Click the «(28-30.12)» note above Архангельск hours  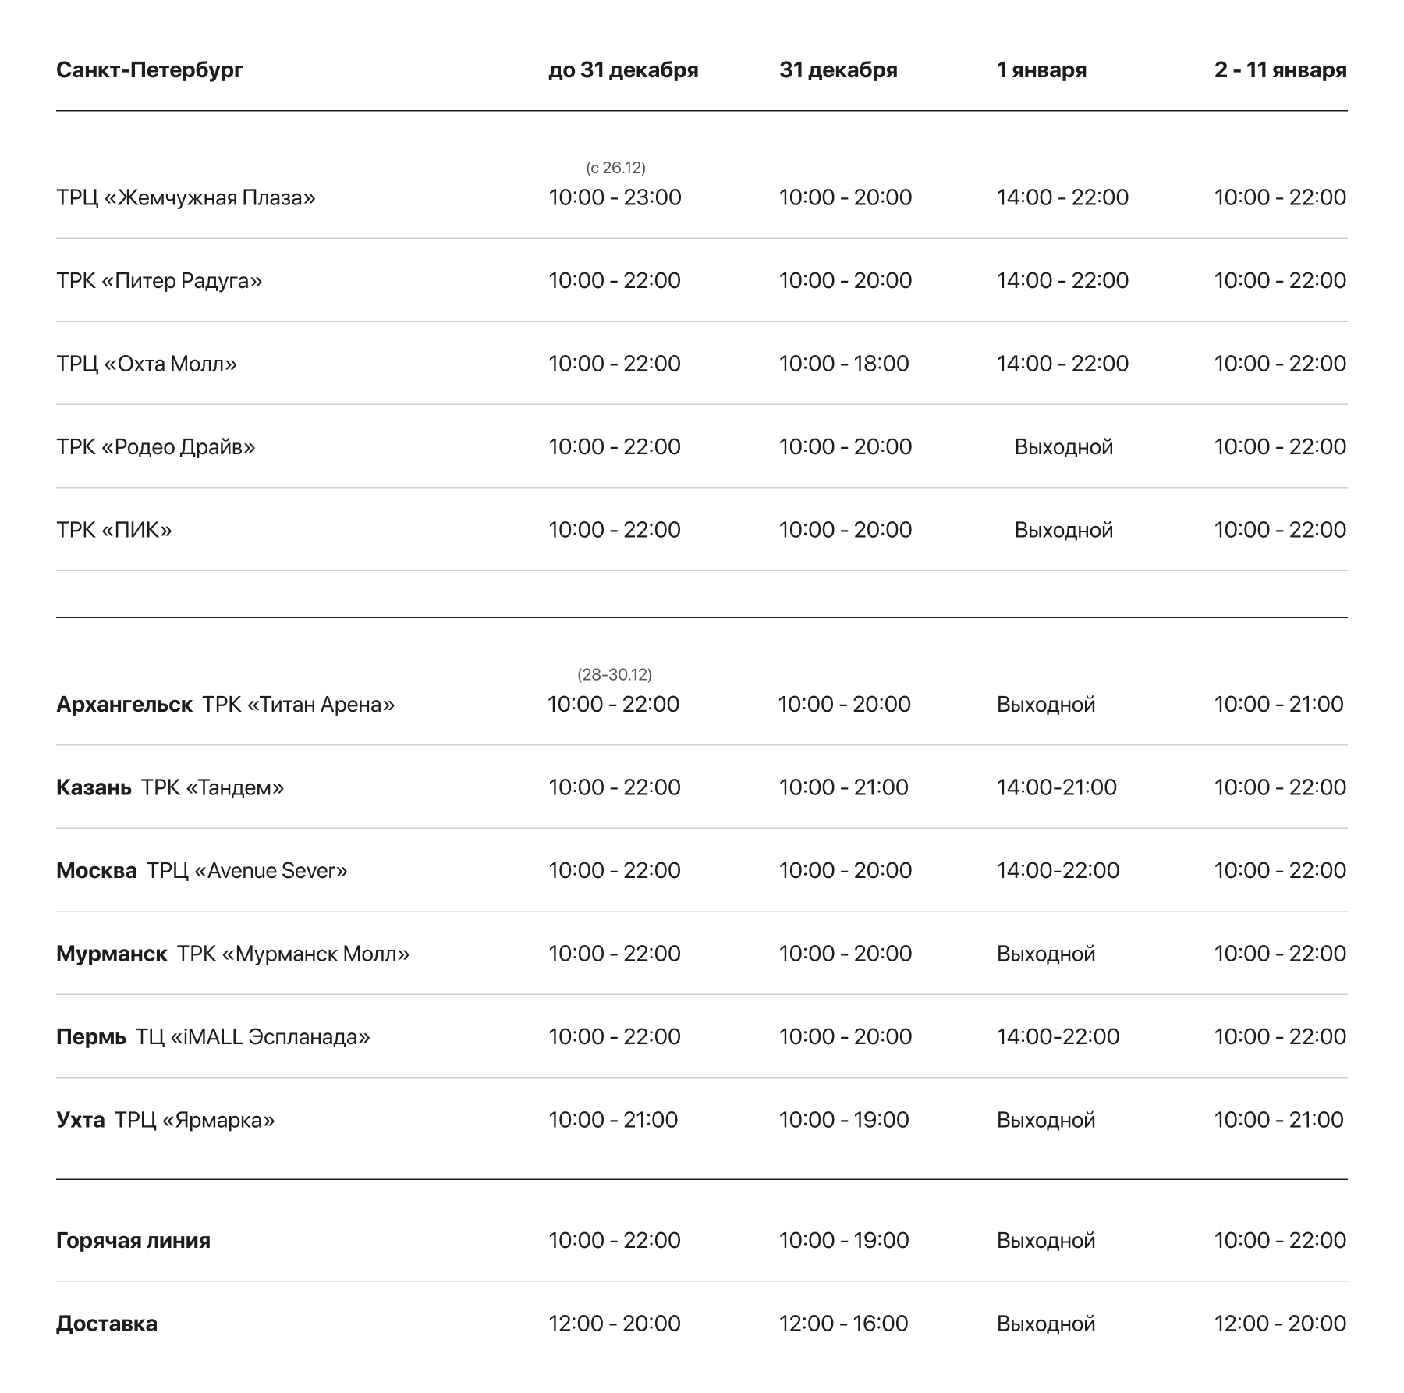click(x=615, y=674)
